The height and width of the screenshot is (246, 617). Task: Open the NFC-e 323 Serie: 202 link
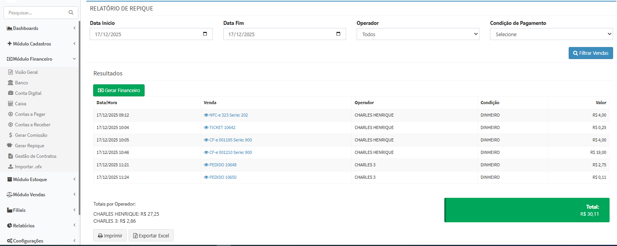228,115
